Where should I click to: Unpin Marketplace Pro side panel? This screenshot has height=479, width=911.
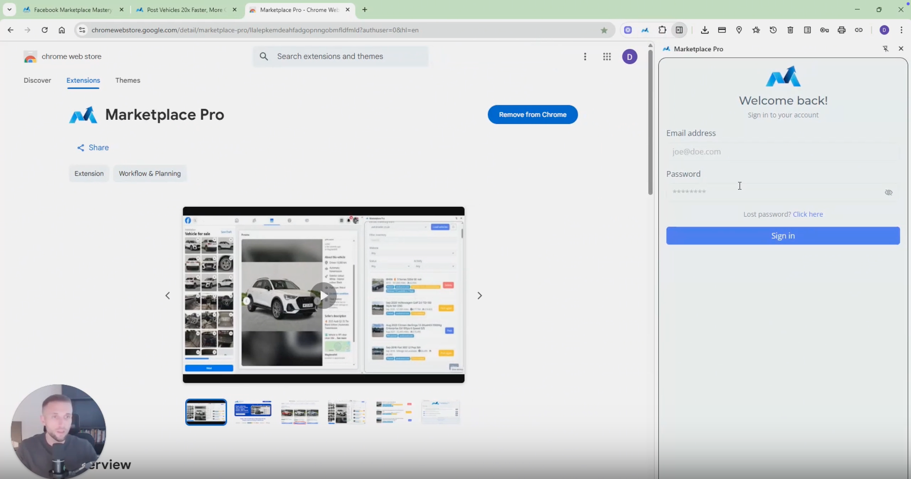885,48
